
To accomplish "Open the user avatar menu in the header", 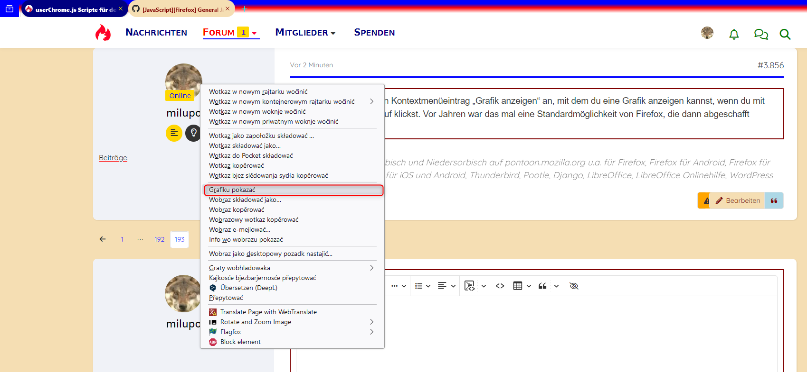I will 707,33.
